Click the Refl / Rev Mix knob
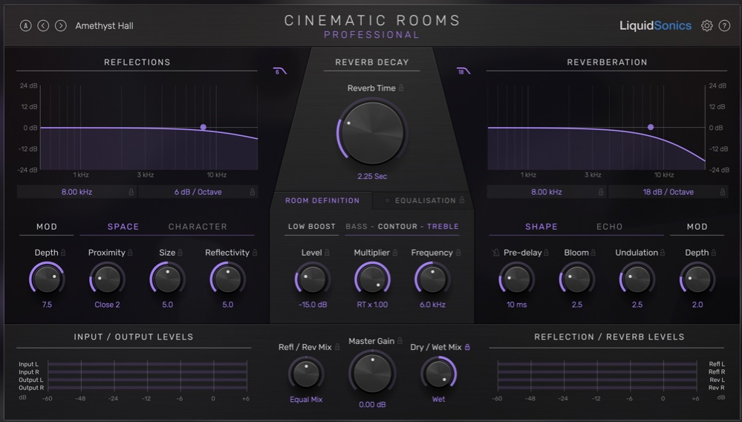 [x=306, y=374]
